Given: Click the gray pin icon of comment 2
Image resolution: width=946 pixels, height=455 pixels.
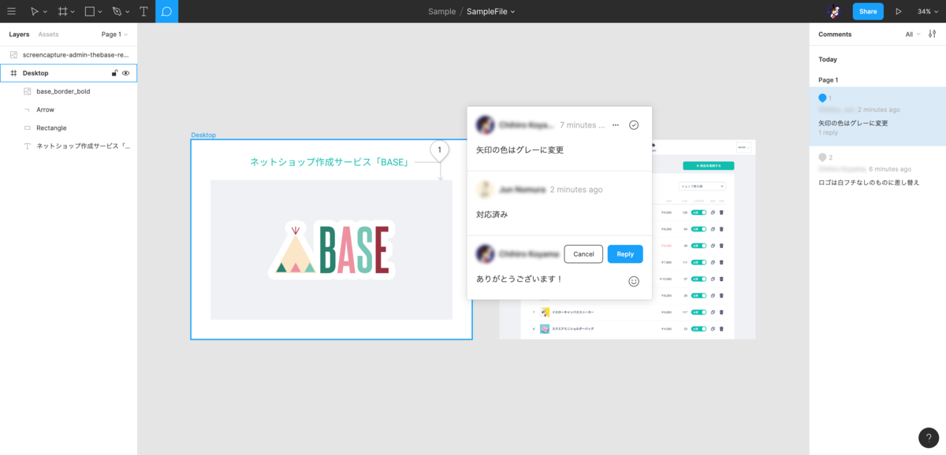Looking at the screenshot, I should pyautogui.click(x=823, y=157).
